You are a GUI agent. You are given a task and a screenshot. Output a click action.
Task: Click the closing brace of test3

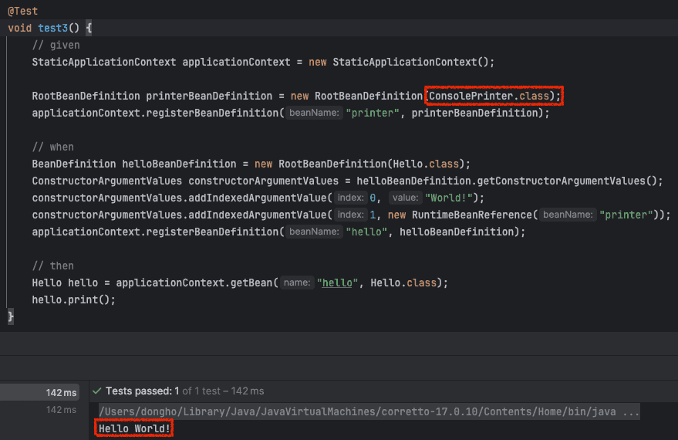tap(11, 316)
